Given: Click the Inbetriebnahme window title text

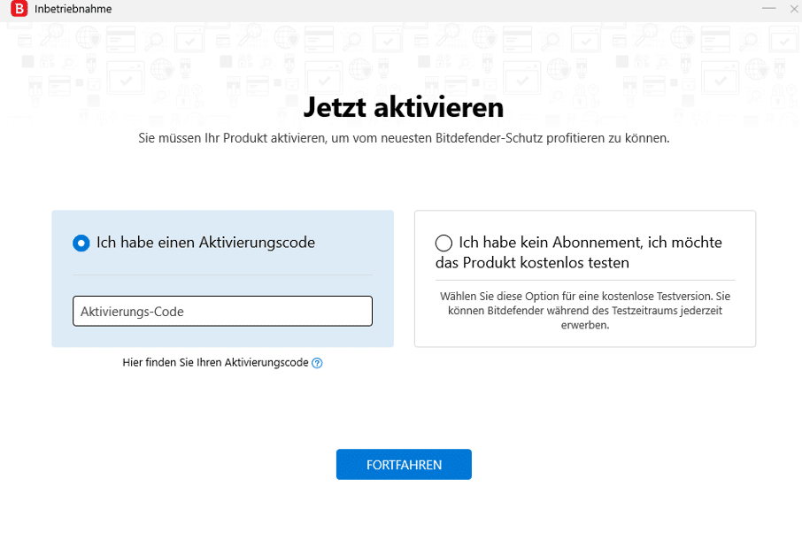Looking at the screenshot, I should (73, 9).
